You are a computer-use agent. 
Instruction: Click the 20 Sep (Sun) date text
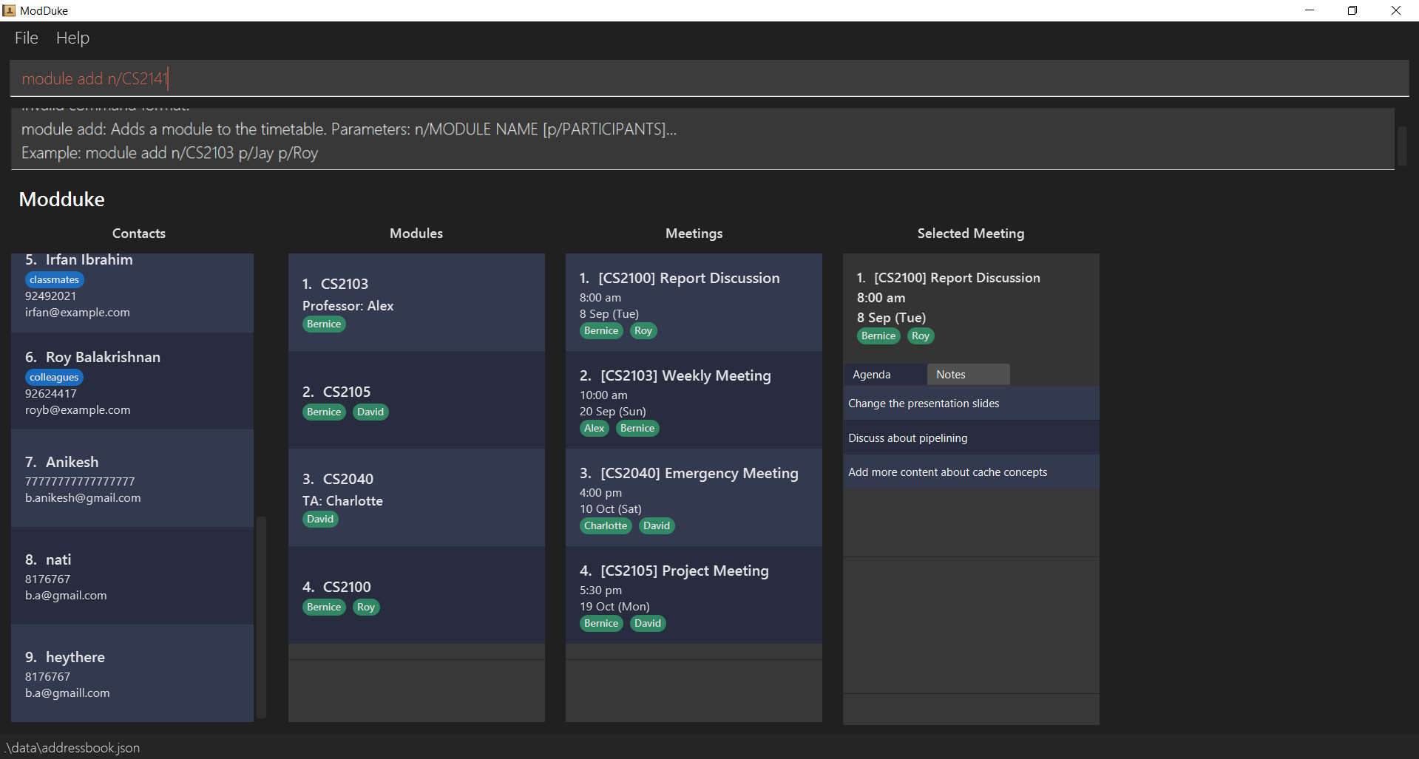613,412
